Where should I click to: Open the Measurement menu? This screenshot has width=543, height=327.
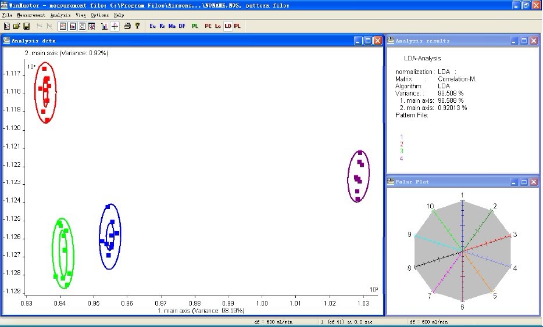click(x=31, y=15)
